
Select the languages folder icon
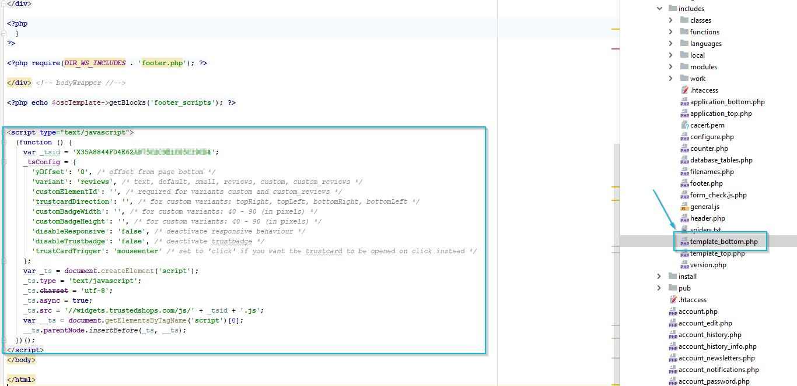point(684,44)
